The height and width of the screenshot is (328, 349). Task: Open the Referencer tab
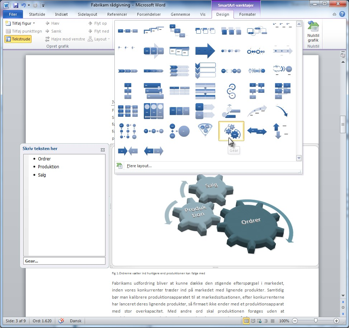pos(117,14)
